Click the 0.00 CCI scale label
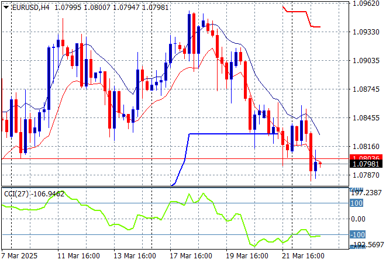This screenshot has height=263, width=386. (x=359, y=219)
